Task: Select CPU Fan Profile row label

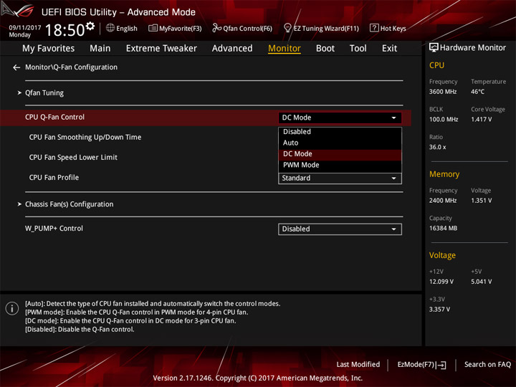Action: pos(54,178)
